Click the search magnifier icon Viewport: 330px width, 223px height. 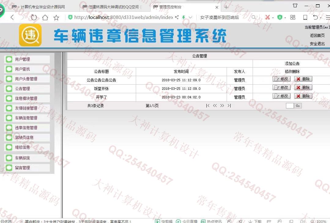click(x=254, y=17)
